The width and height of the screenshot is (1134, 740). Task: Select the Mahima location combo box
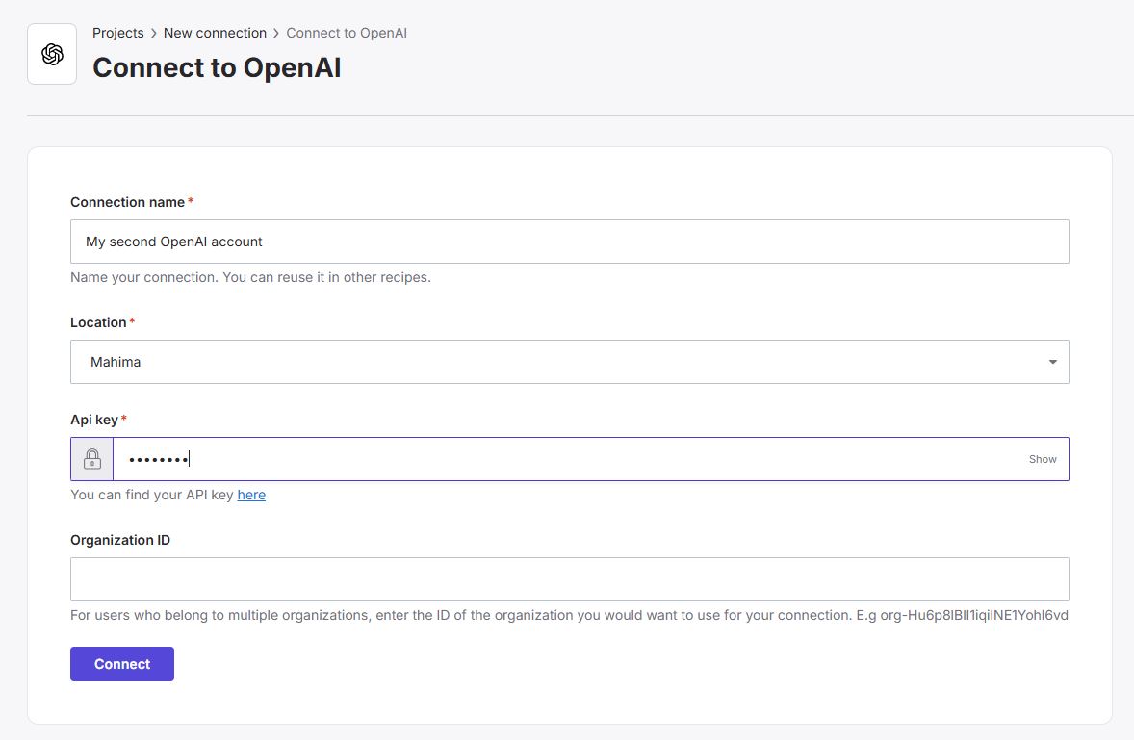tap(558, 362)
